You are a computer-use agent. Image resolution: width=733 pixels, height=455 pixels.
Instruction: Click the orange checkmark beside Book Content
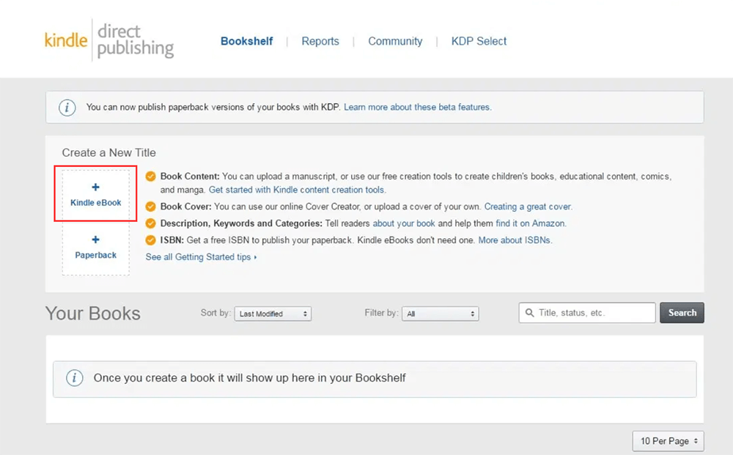tap(151, 177)
